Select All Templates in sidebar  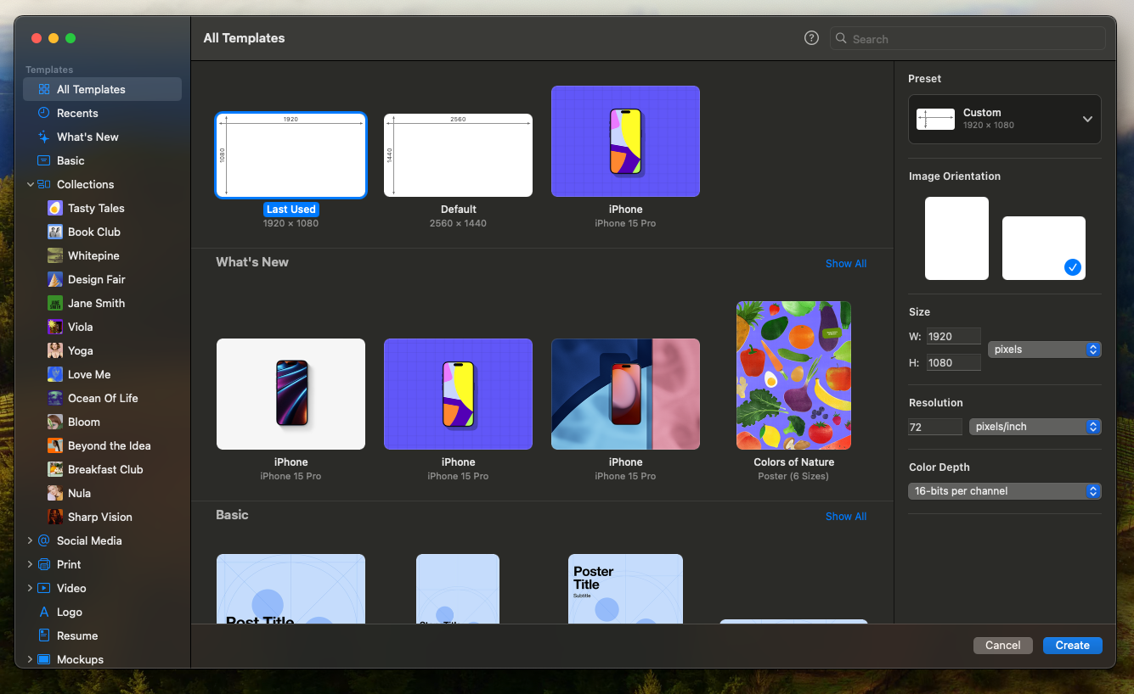tap(91, 89)
